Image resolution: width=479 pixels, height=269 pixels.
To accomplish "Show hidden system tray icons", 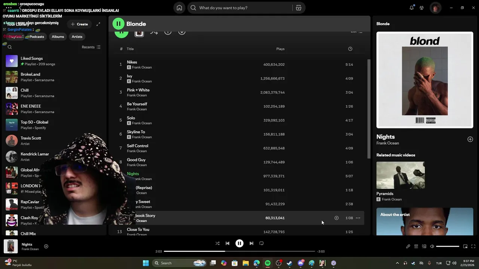I will pyautogui.click(x=397, y=263).
